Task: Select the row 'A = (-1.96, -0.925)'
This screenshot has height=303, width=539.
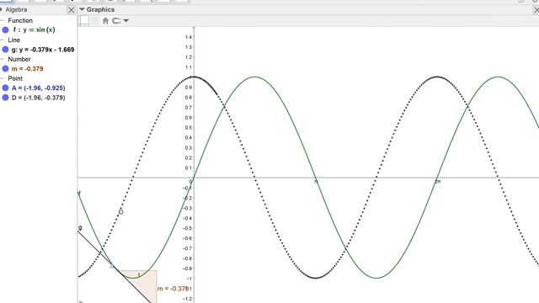Action: tap(39, 88)
